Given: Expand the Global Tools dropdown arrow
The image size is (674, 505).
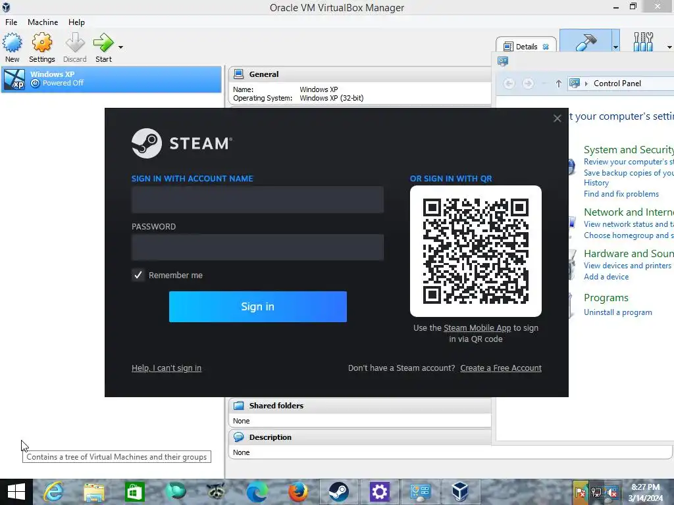Looking at the screenshot, I should 669,47.
